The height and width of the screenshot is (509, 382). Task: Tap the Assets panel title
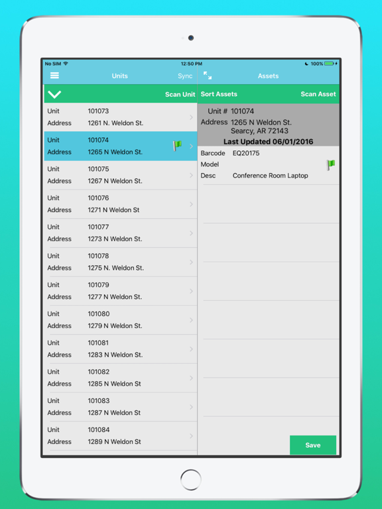[269, 76]
